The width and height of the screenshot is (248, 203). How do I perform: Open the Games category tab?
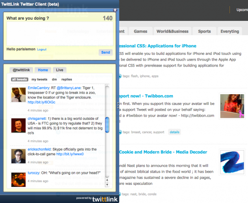pos(141,31)
